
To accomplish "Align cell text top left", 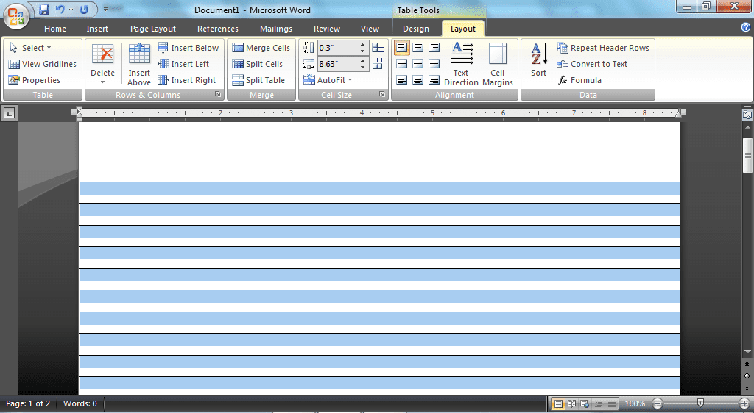I will (401, 48).
